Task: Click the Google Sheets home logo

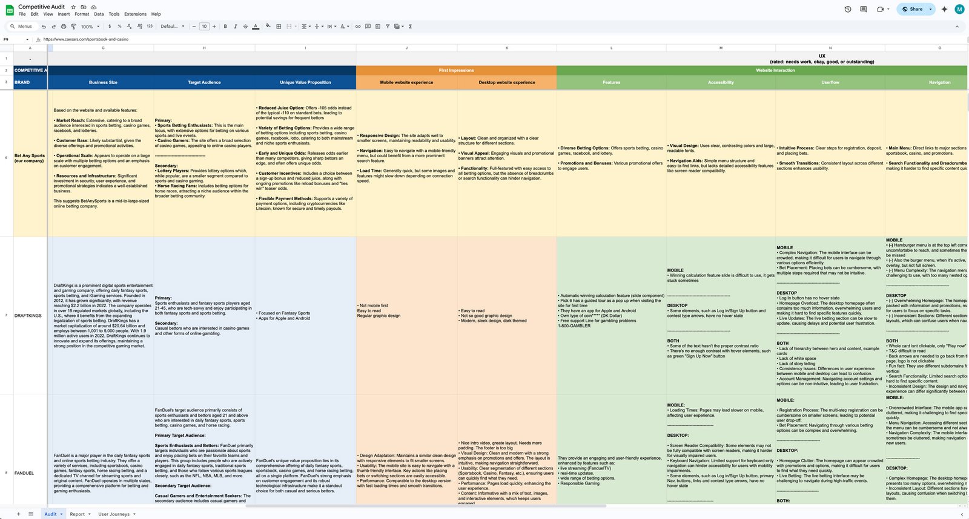Action: click(10, 10)
